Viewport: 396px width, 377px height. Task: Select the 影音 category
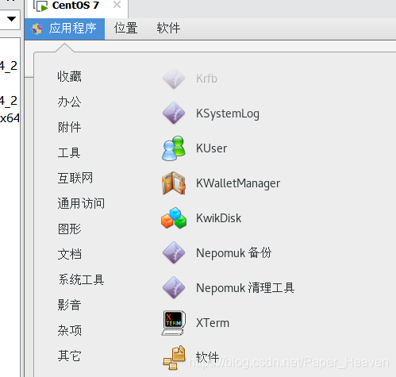[x=69, y=305]
